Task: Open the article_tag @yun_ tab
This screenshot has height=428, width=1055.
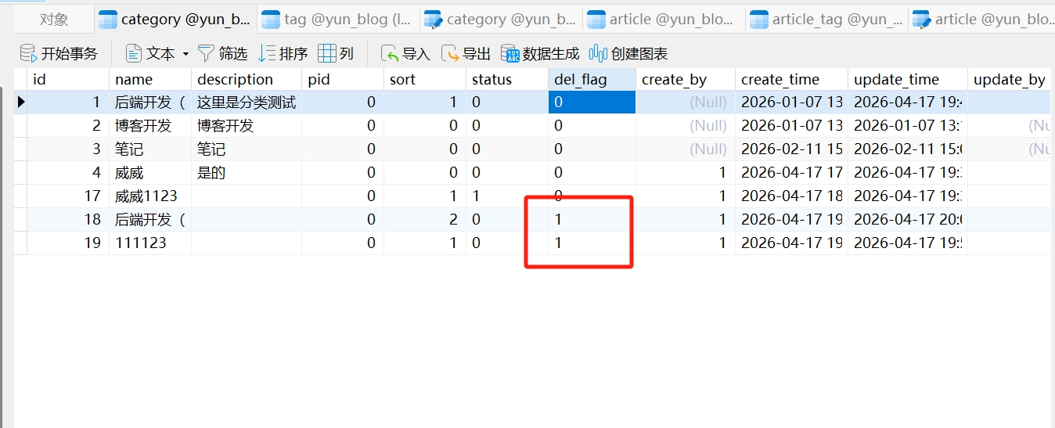Action: pyautogui.click(x=827, y=20)
